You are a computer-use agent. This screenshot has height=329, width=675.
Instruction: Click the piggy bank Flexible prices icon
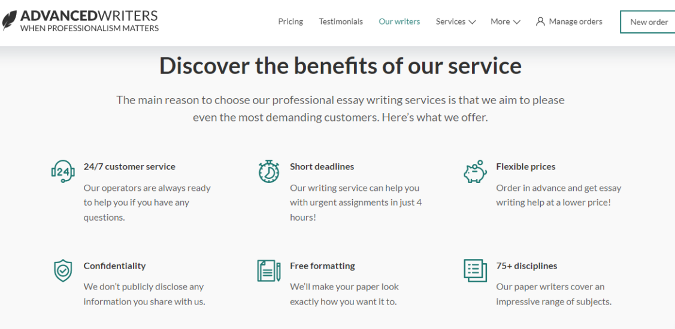pyautogui.click(x=476, y=171)
